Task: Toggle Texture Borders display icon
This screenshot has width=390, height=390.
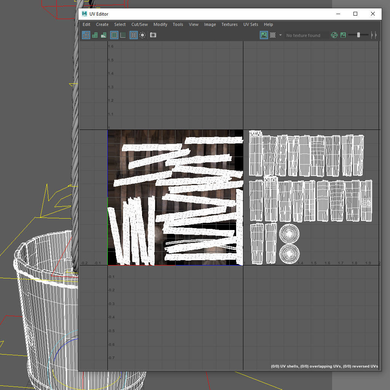Action: (x=114, y=35)
